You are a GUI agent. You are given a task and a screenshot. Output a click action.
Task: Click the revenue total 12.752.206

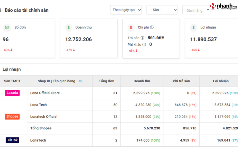click(x=78, y=39)
